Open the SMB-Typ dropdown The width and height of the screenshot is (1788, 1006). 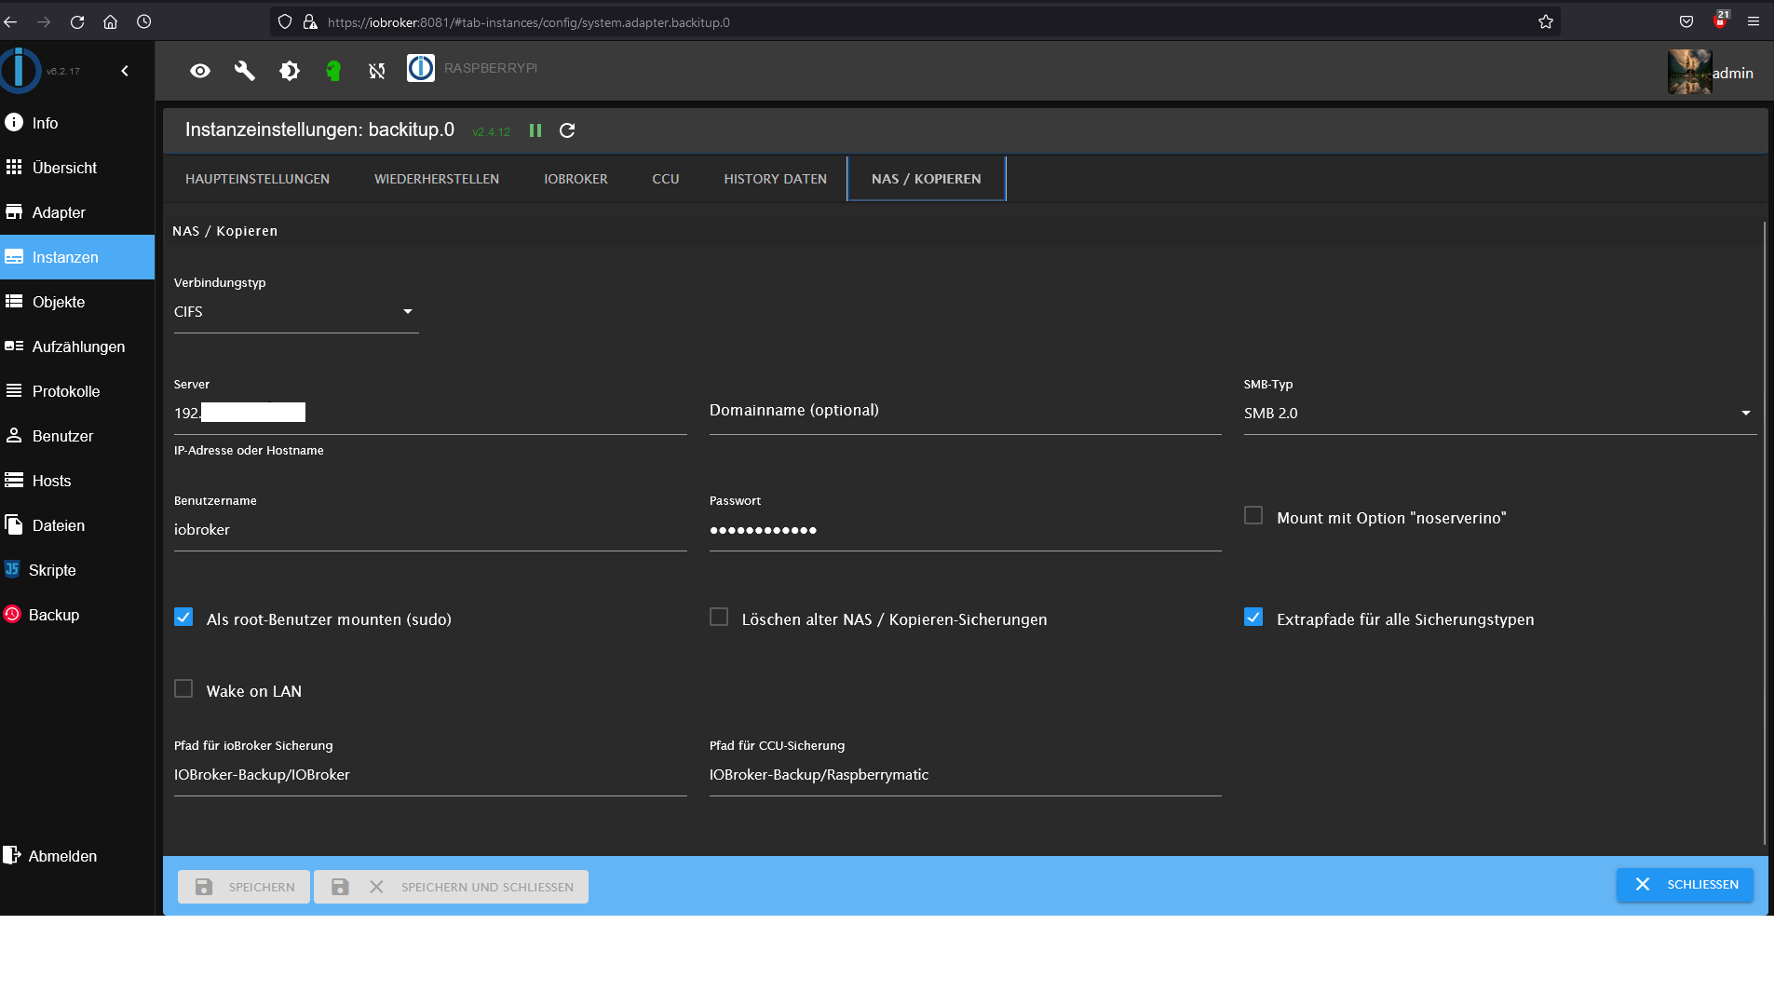[1499, 414]
